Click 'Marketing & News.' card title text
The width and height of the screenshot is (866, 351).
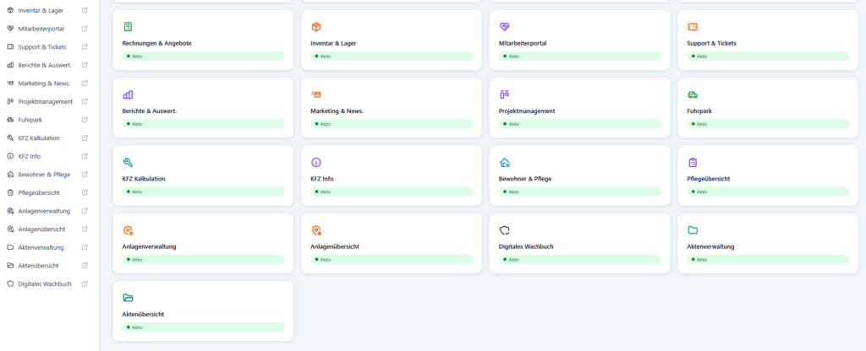pos(337,111)
